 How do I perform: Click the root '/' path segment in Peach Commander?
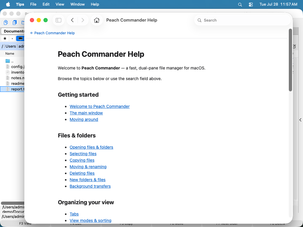click(x=2, y=46)
